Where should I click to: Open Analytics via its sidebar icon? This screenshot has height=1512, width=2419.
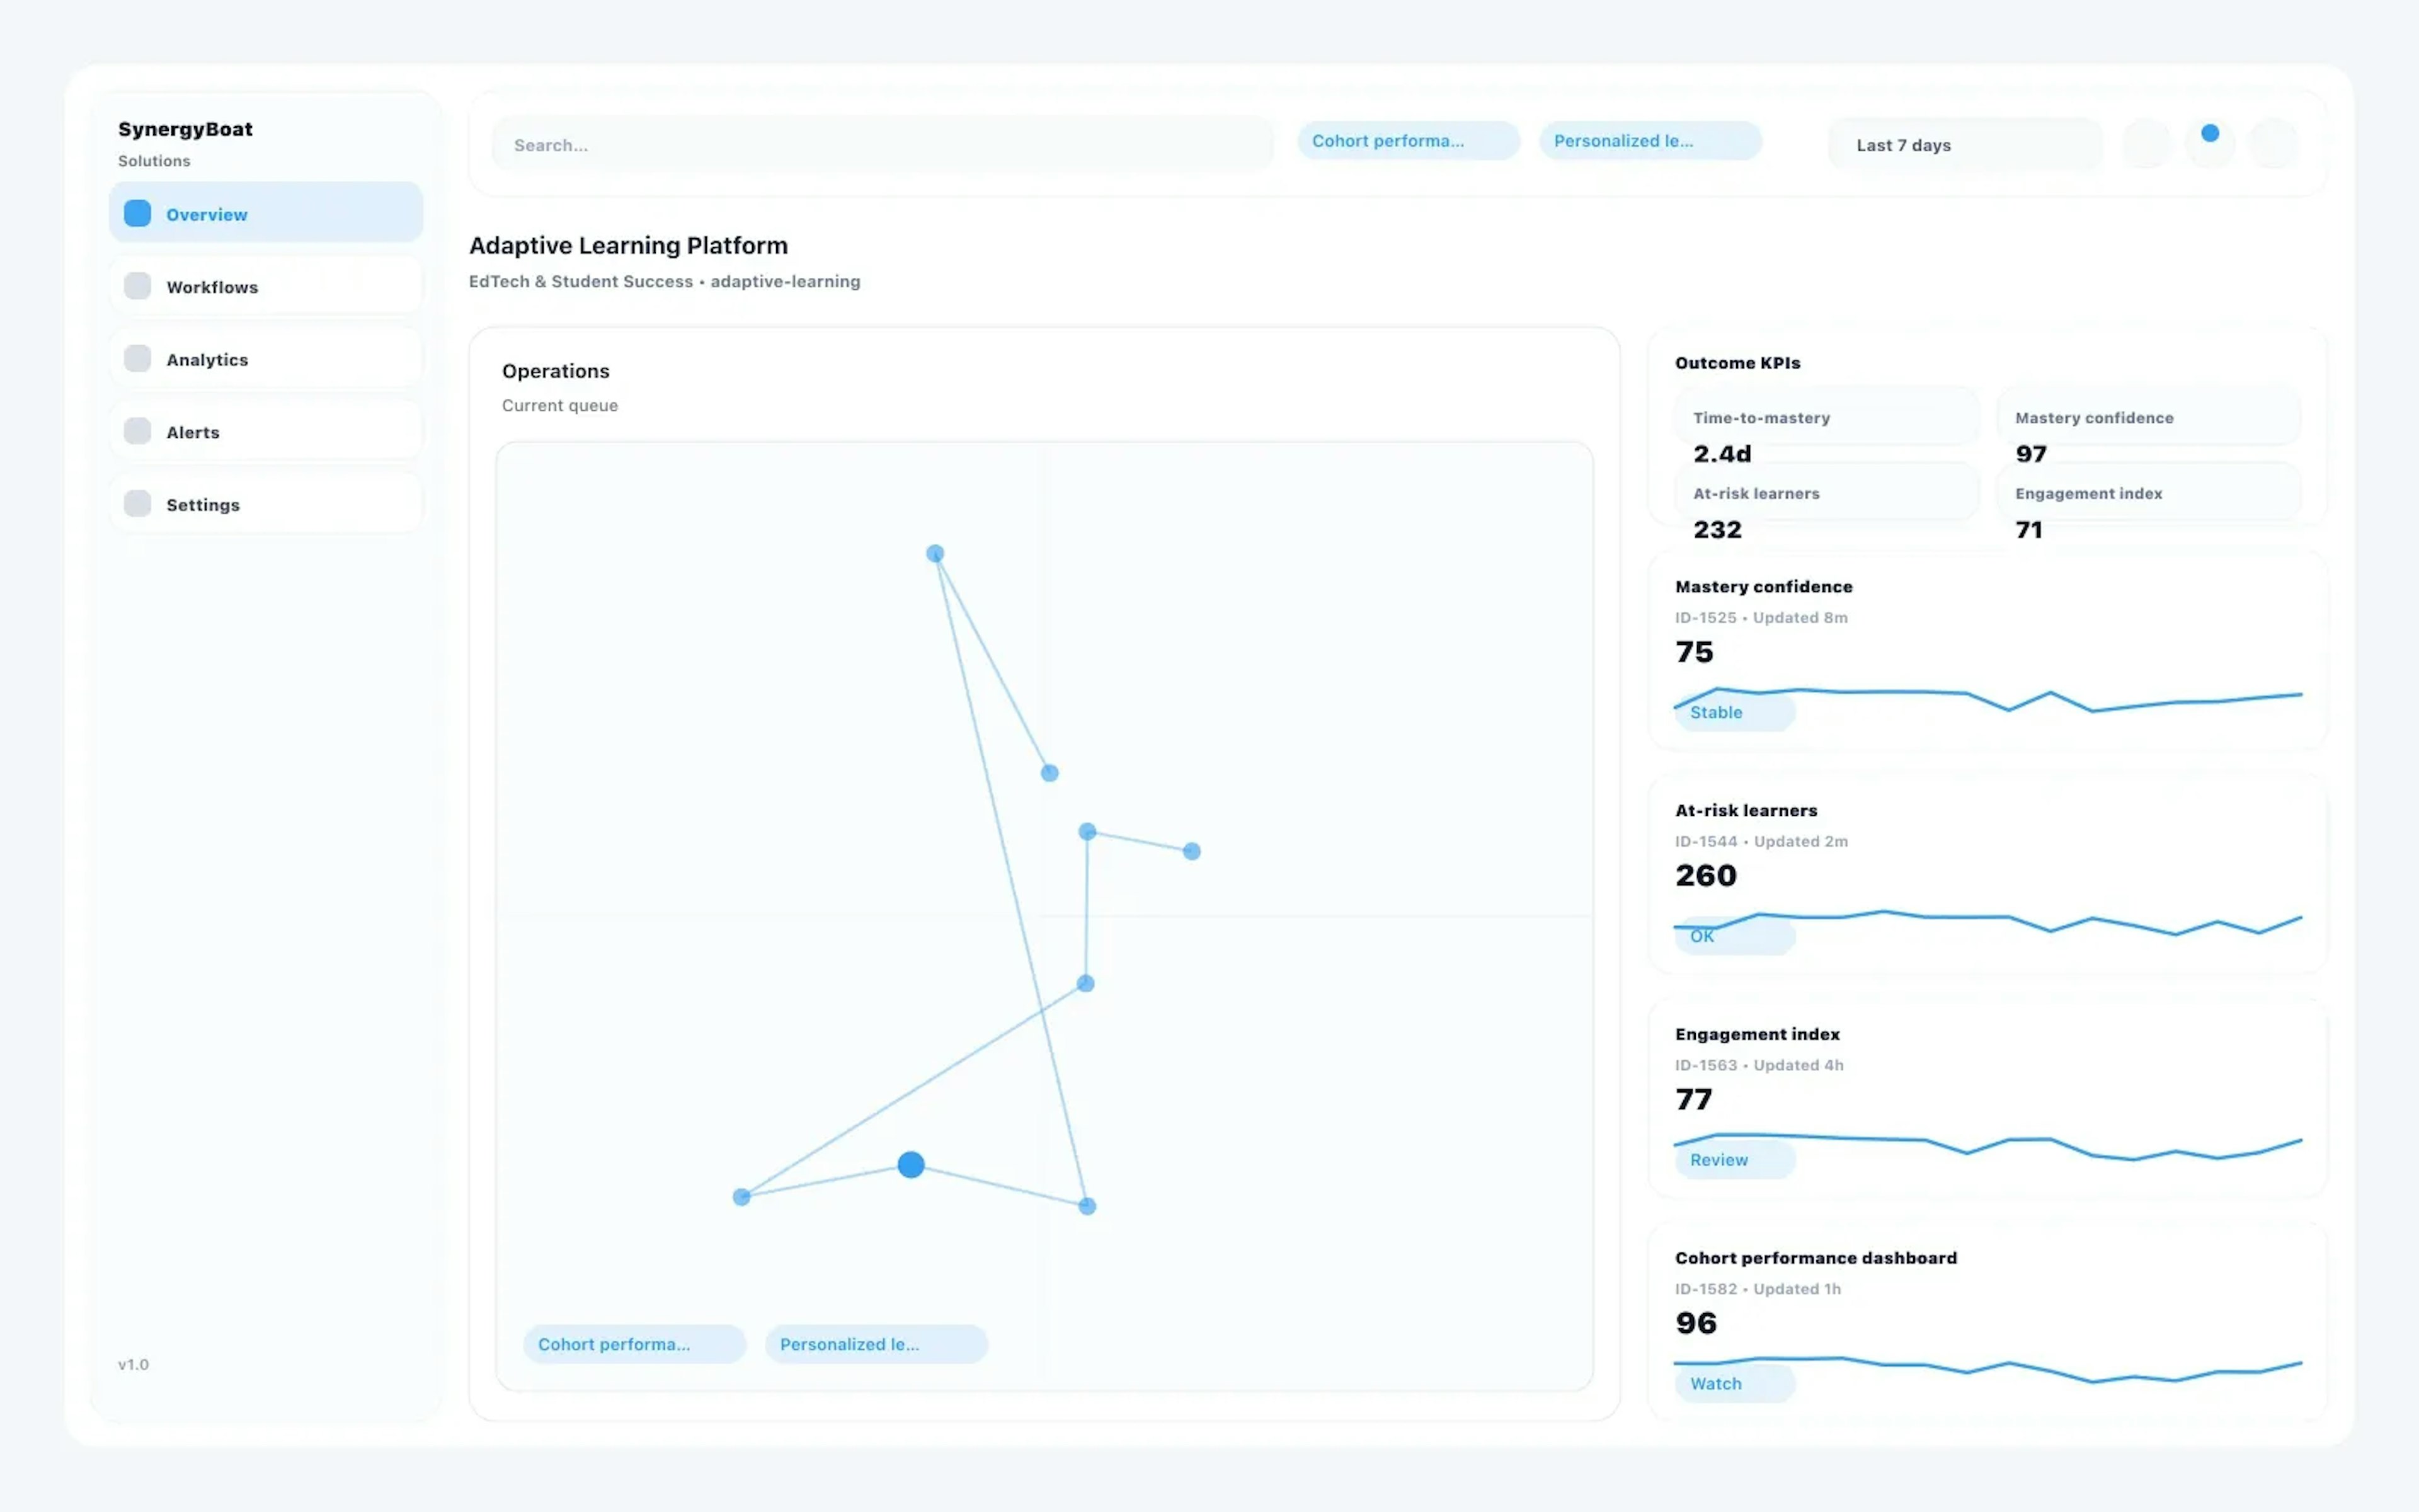click(137, 358)
